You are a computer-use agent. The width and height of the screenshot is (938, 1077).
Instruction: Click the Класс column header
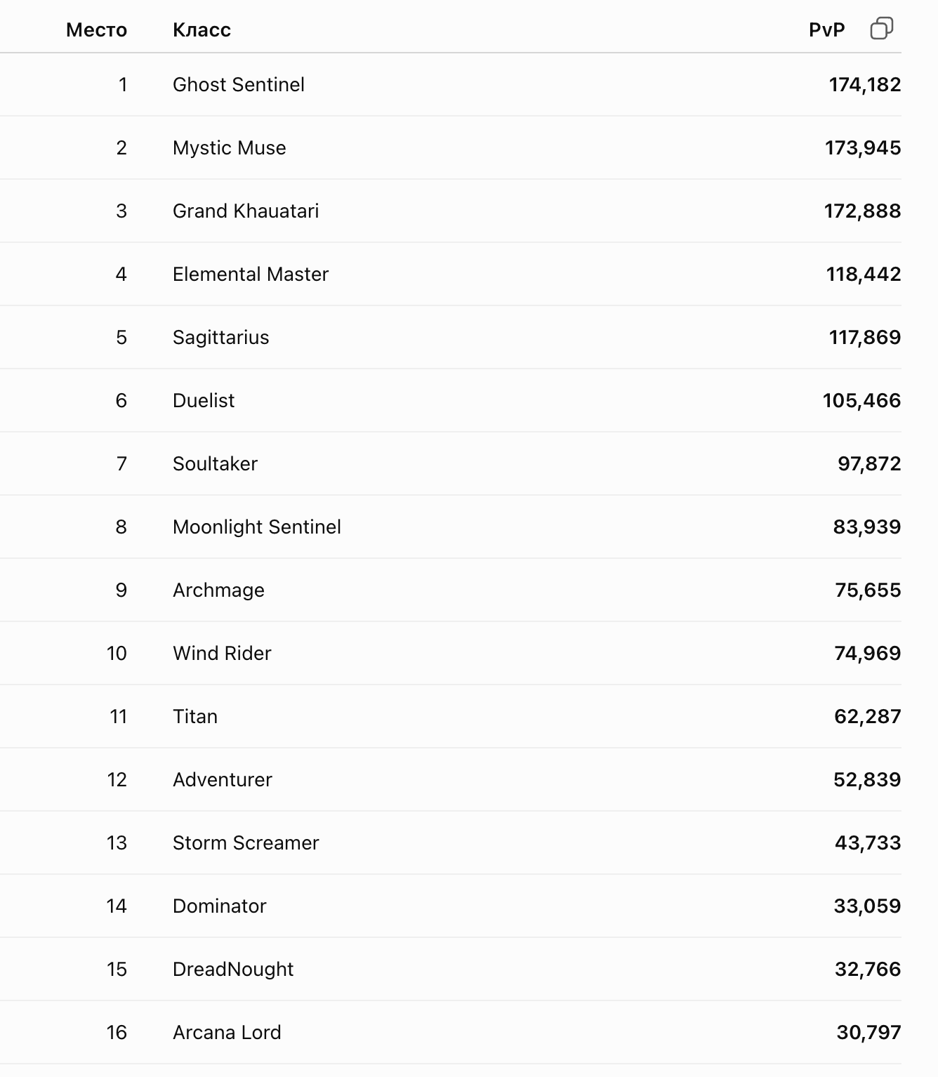(x=202, y=29)
